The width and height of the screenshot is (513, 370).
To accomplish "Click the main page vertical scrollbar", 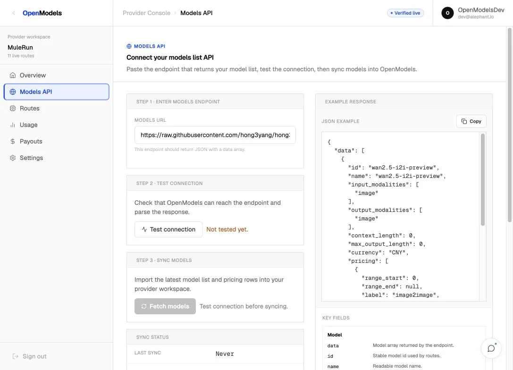I will 509,125.
